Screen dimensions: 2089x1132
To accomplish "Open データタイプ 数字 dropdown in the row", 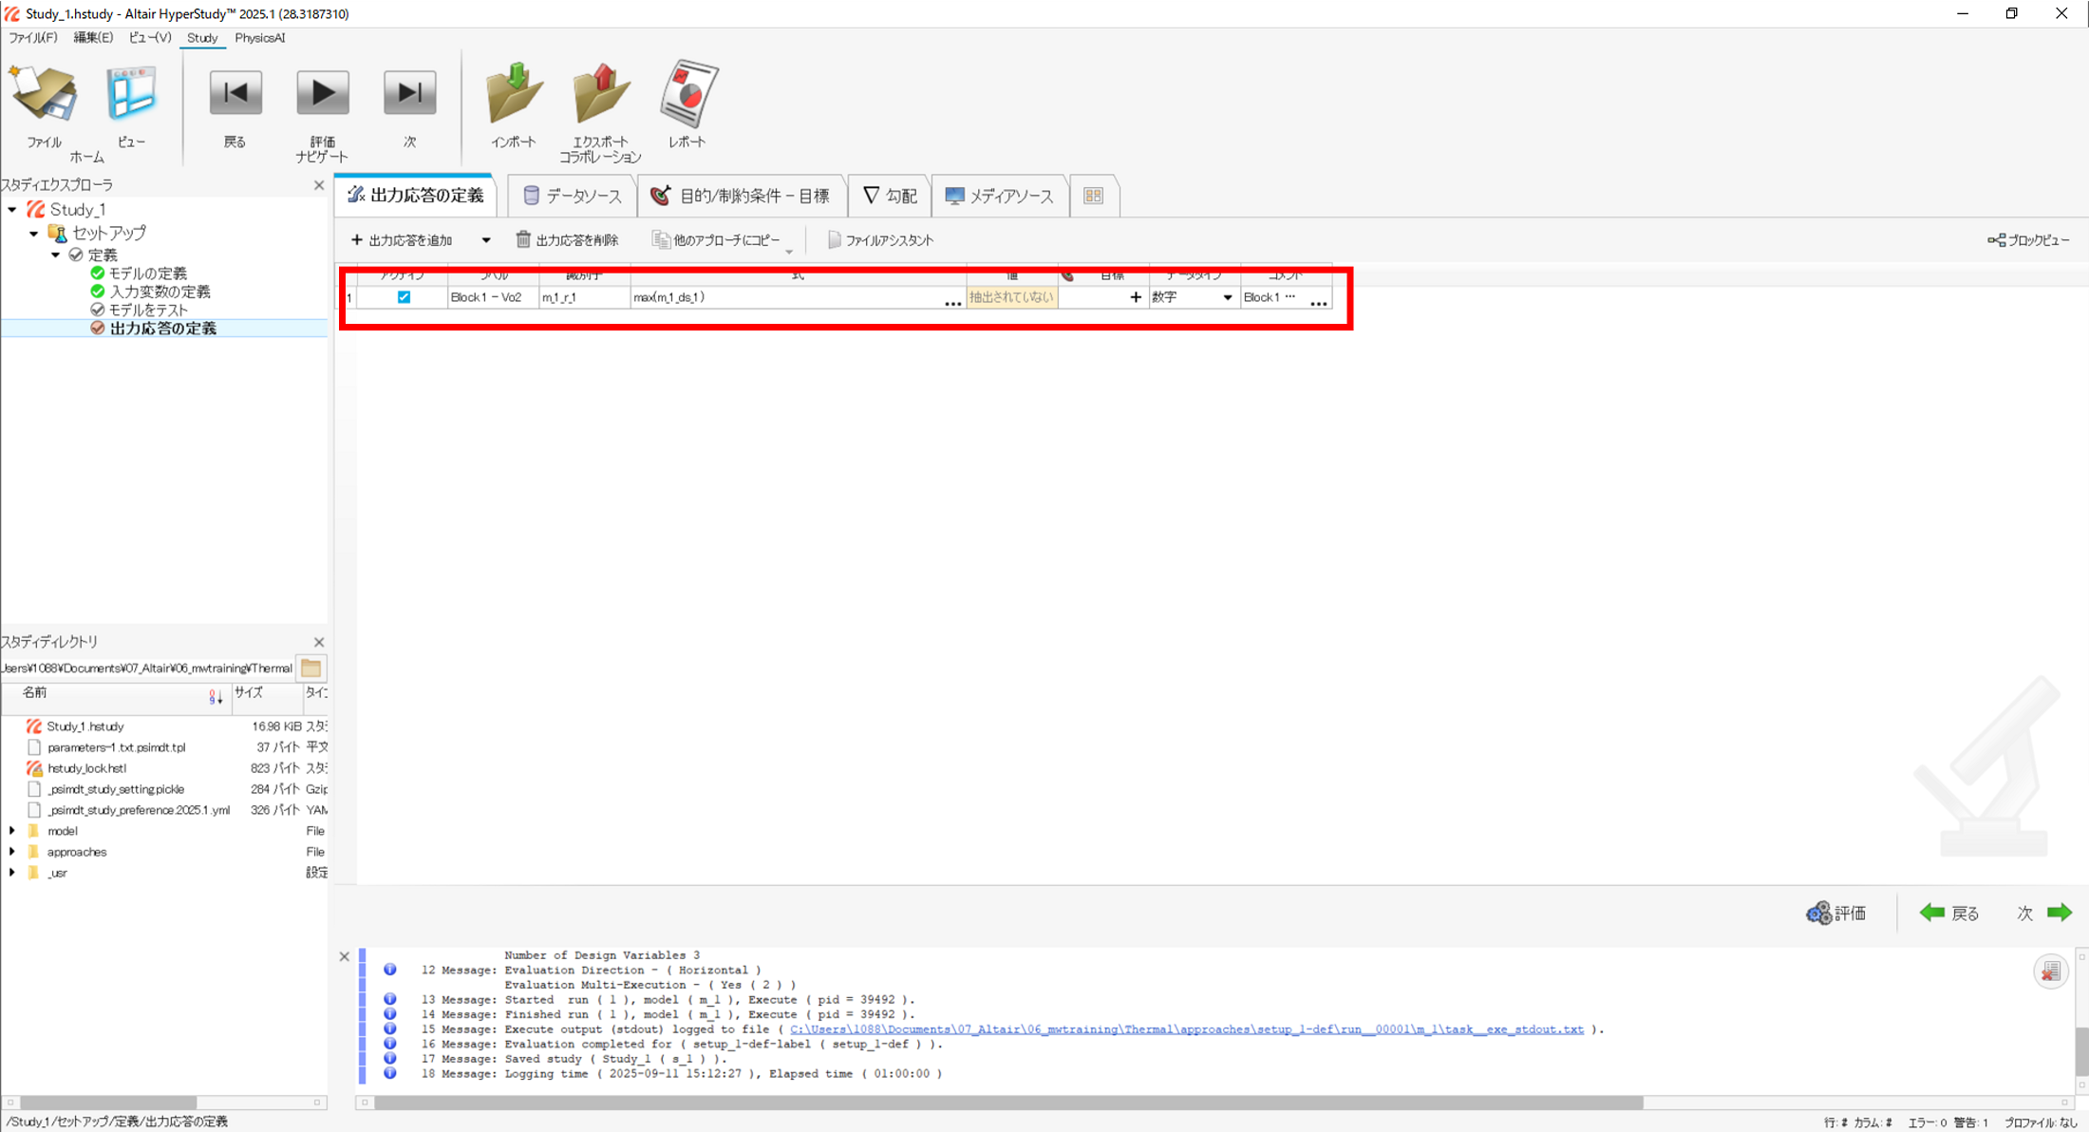I will (x=1227, y=297).
